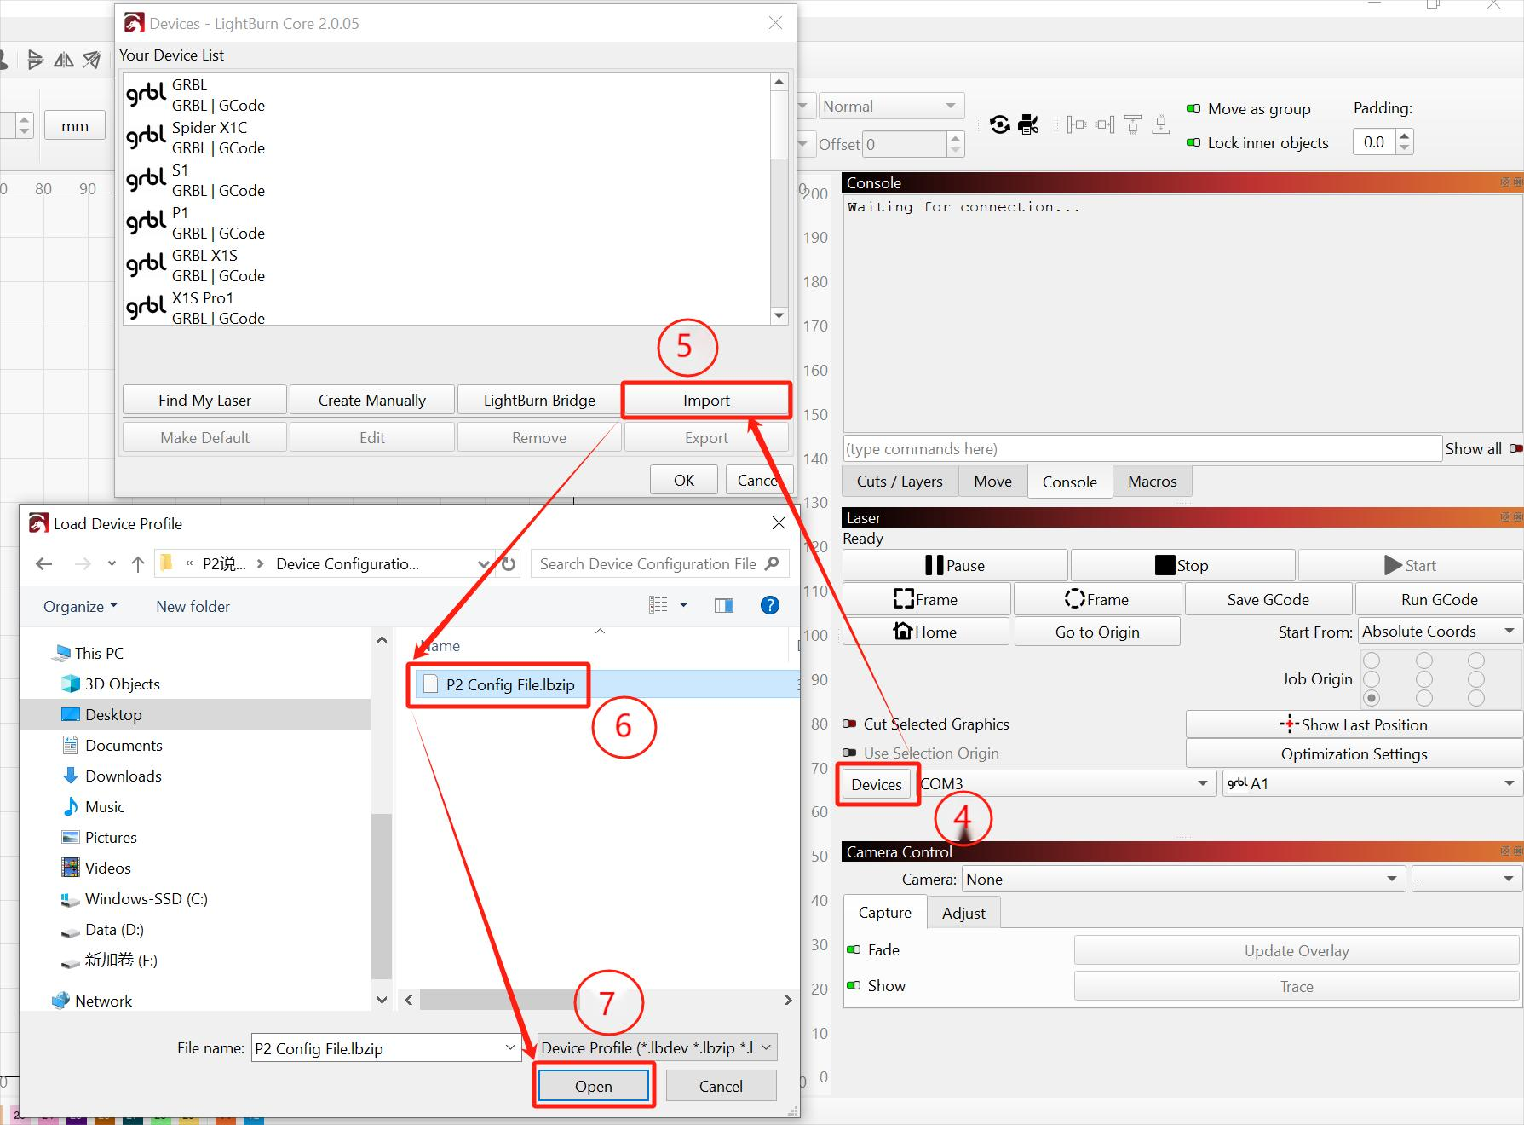Click the Devices button in Laser panel
This screenshot has width=1524, height=1125.
coord(877,784)
